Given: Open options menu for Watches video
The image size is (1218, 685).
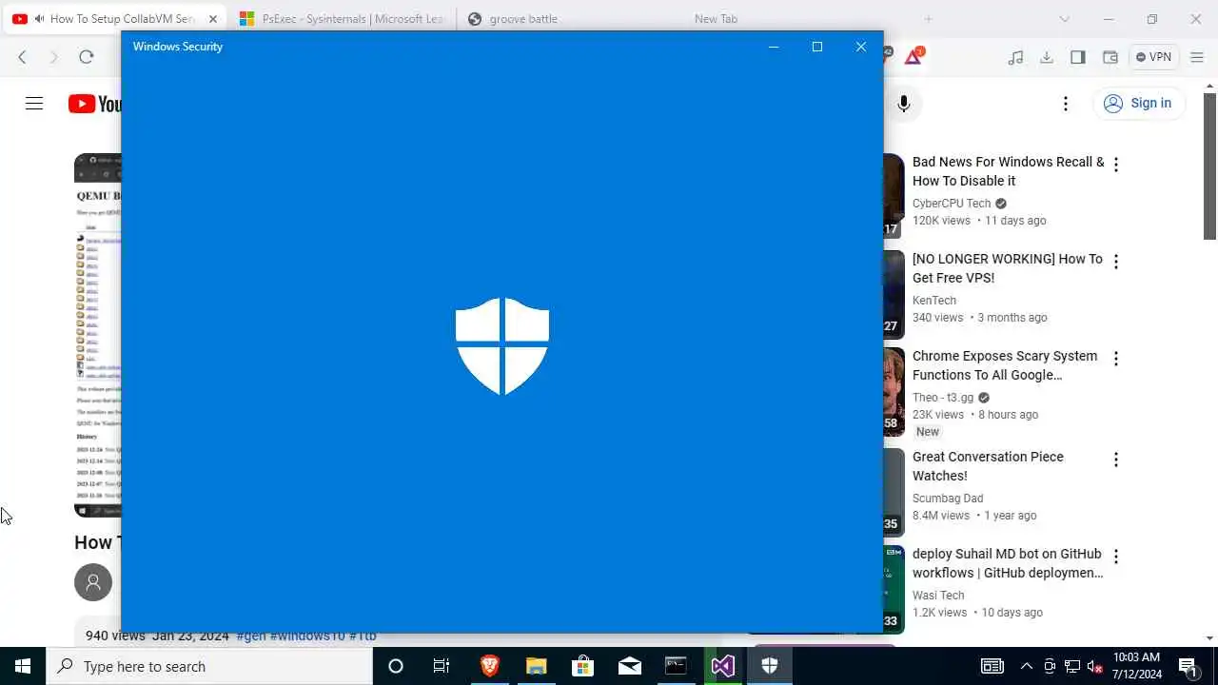Looking at the screenshot, I should pyautogui.click(x=1116, y=460).
